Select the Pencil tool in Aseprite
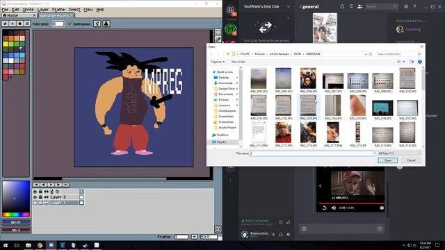Image resolution: width=445 pixels, height=250 pixels. tap(218, 39)
